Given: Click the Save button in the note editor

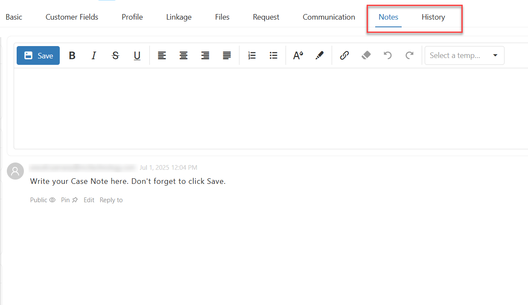Looking at the screenshot, I should (38, 55).
